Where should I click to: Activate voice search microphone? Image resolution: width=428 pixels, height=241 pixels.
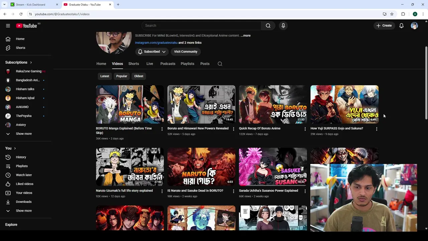point(283,26)
